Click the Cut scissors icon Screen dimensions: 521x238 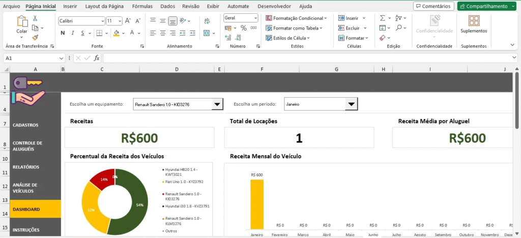35,18
